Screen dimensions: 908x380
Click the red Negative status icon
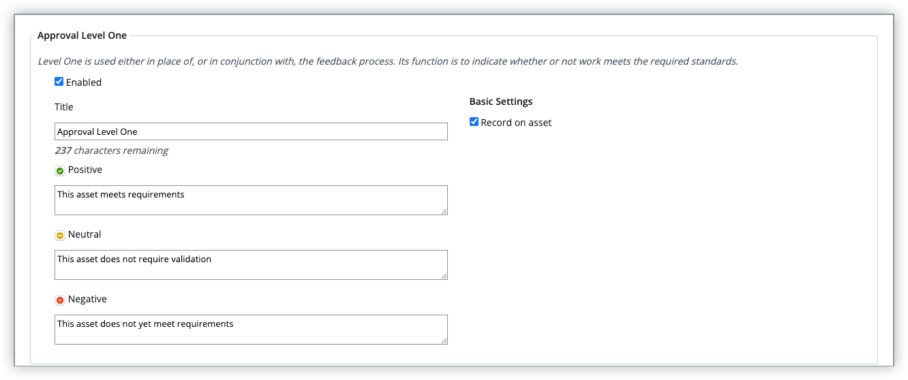60,300
